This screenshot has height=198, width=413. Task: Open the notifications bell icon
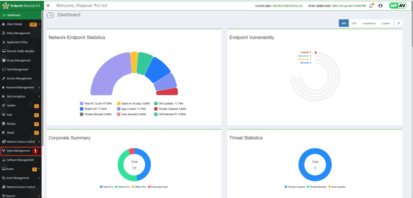click(x=371, y=6)
